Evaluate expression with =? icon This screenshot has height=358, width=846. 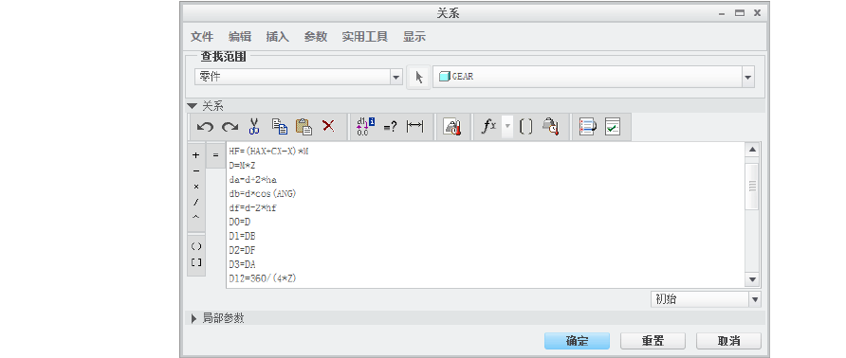tap(390, 127)
